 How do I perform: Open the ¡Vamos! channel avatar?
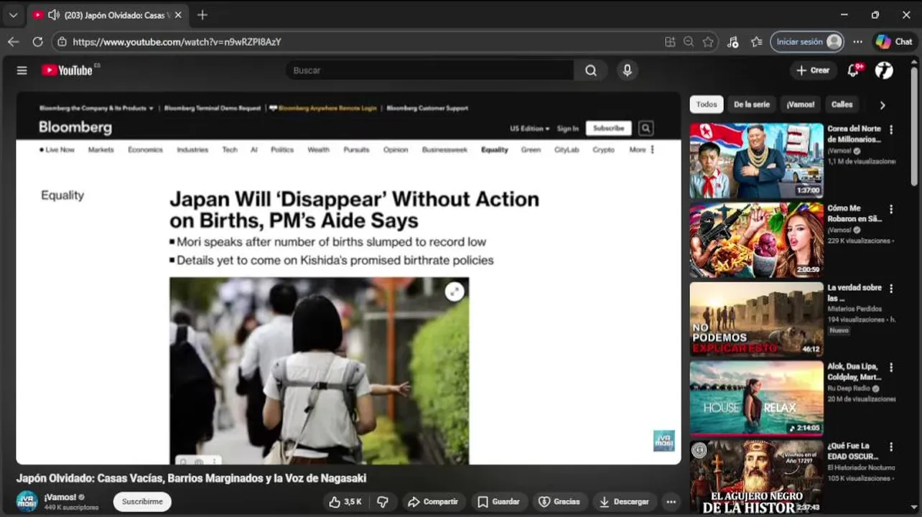pyautogui.click(x=27, y=501)
